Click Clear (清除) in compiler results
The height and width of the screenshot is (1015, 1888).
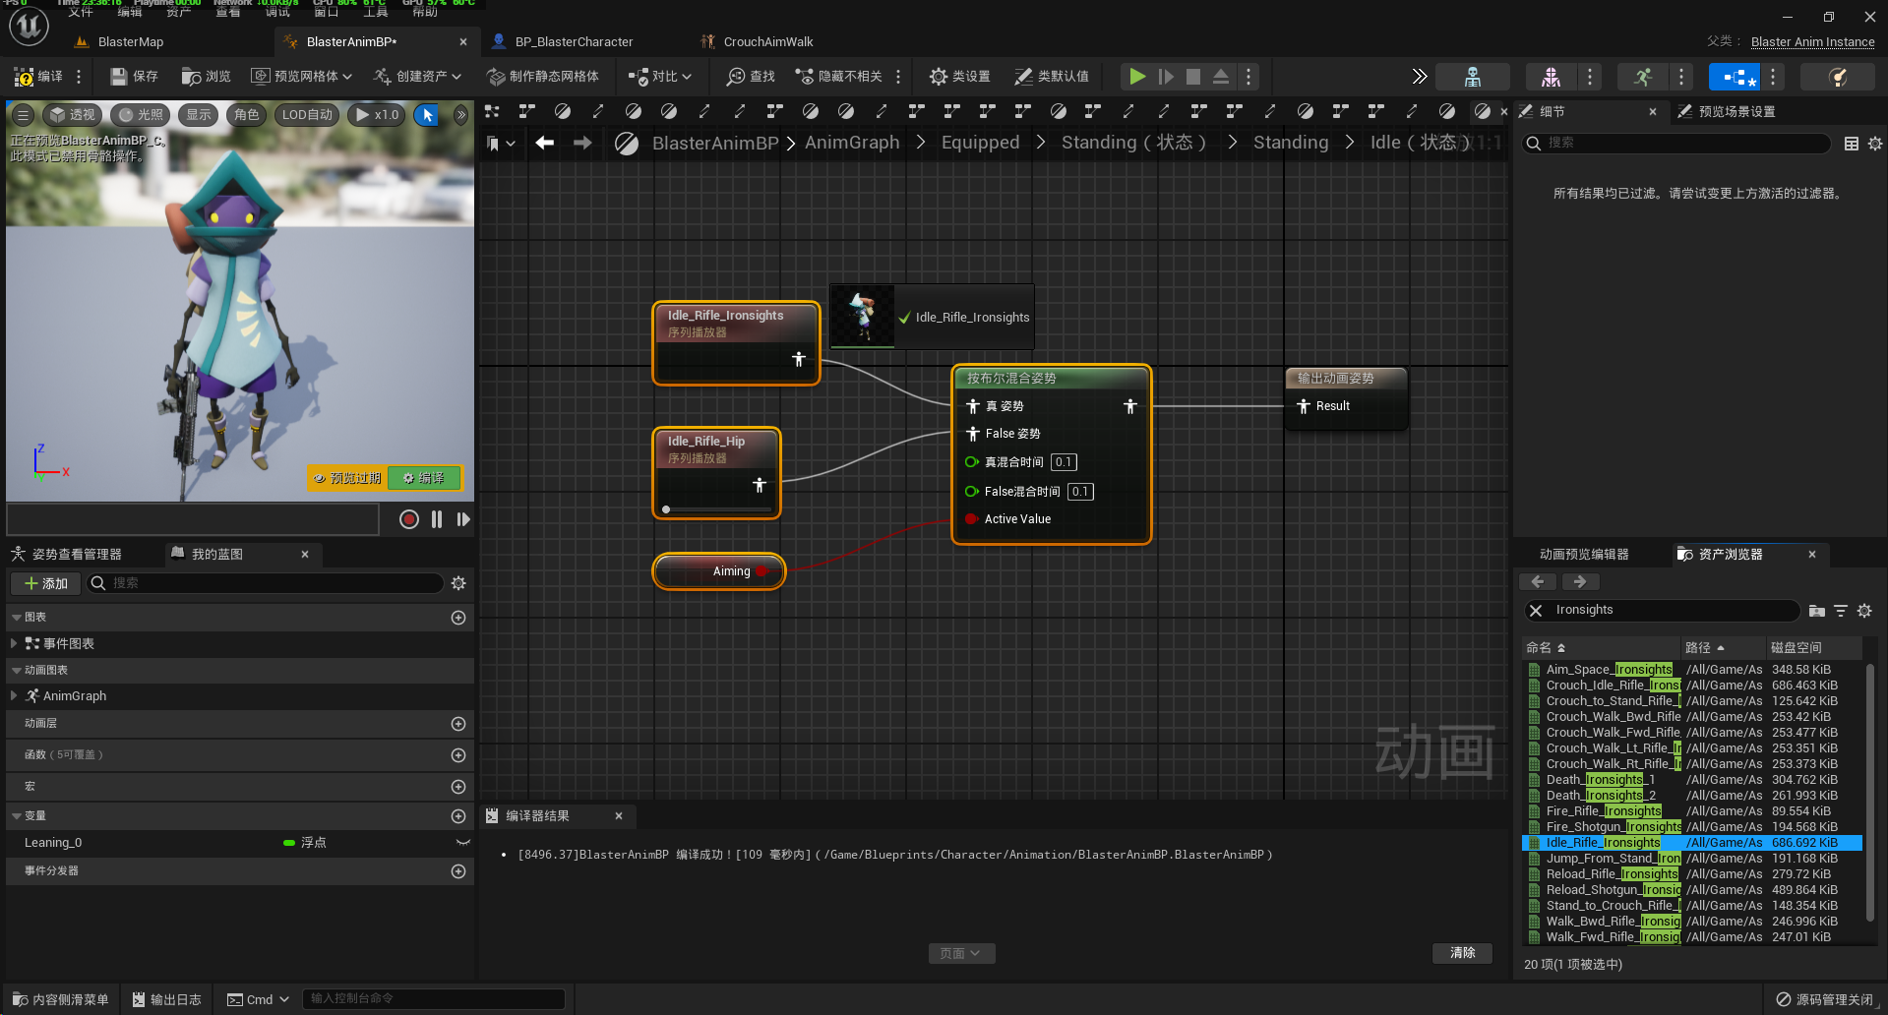[1462, 953]
